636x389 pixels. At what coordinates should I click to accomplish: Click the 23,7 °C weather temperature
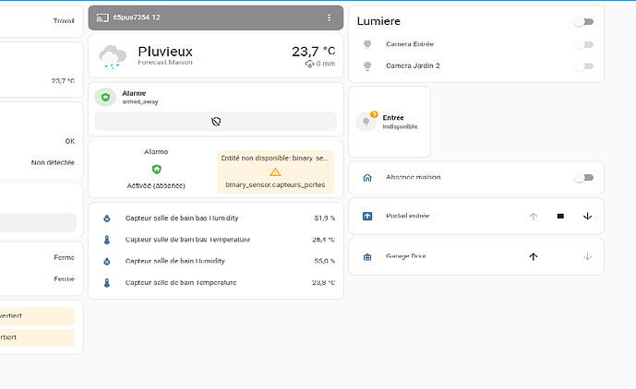pos(313,52)
